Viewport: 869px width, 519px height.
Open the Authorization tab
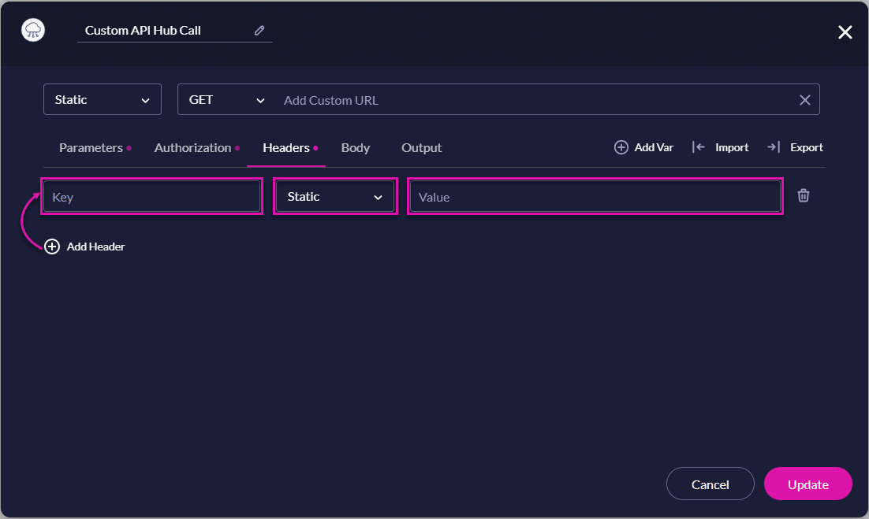coord(192,147)
